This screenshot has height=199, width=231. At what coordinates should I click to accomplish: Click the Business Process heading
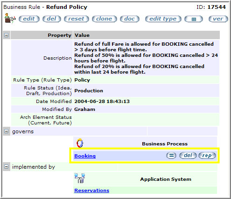(165, 144)
